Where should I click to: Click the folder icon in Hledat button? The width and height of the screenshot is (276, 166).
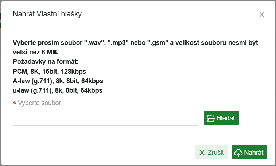(210, 118)
